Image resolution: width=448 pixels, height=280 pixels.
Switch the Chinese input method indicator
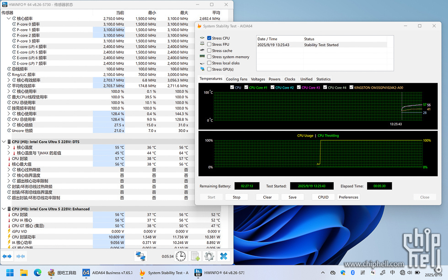[393, 273]
